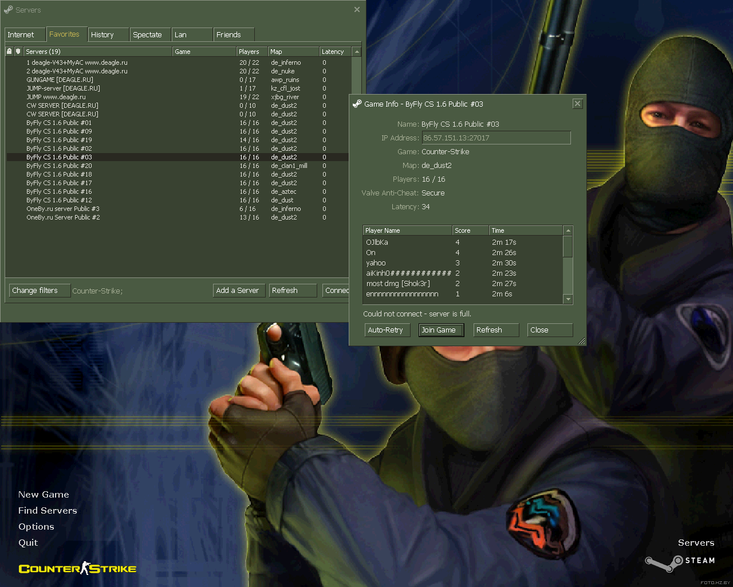The width and height of the screenshot is (733, 587).
Task: Click the Join Game button
Action: (441, 330)
